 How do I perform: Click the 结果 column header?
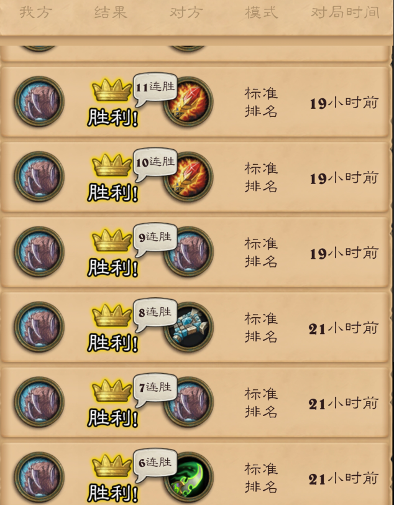111,12
